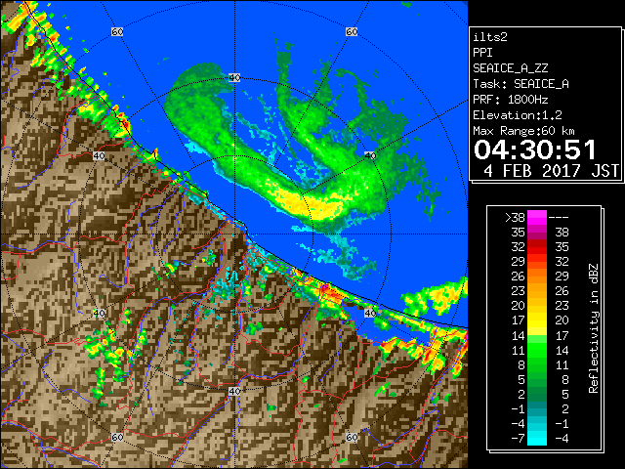
Task: Click the "---" entry atop legend's right column
Action: [559, 217]
